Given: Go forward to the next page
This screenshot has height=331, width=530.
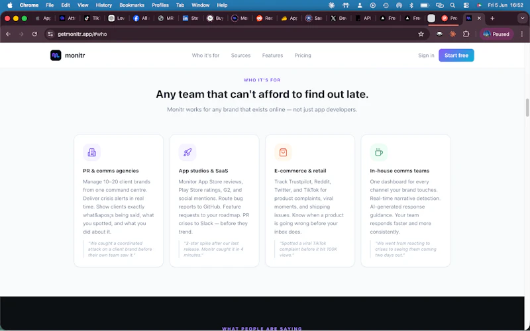Looking at the screenshot, I should coord(21,34).
